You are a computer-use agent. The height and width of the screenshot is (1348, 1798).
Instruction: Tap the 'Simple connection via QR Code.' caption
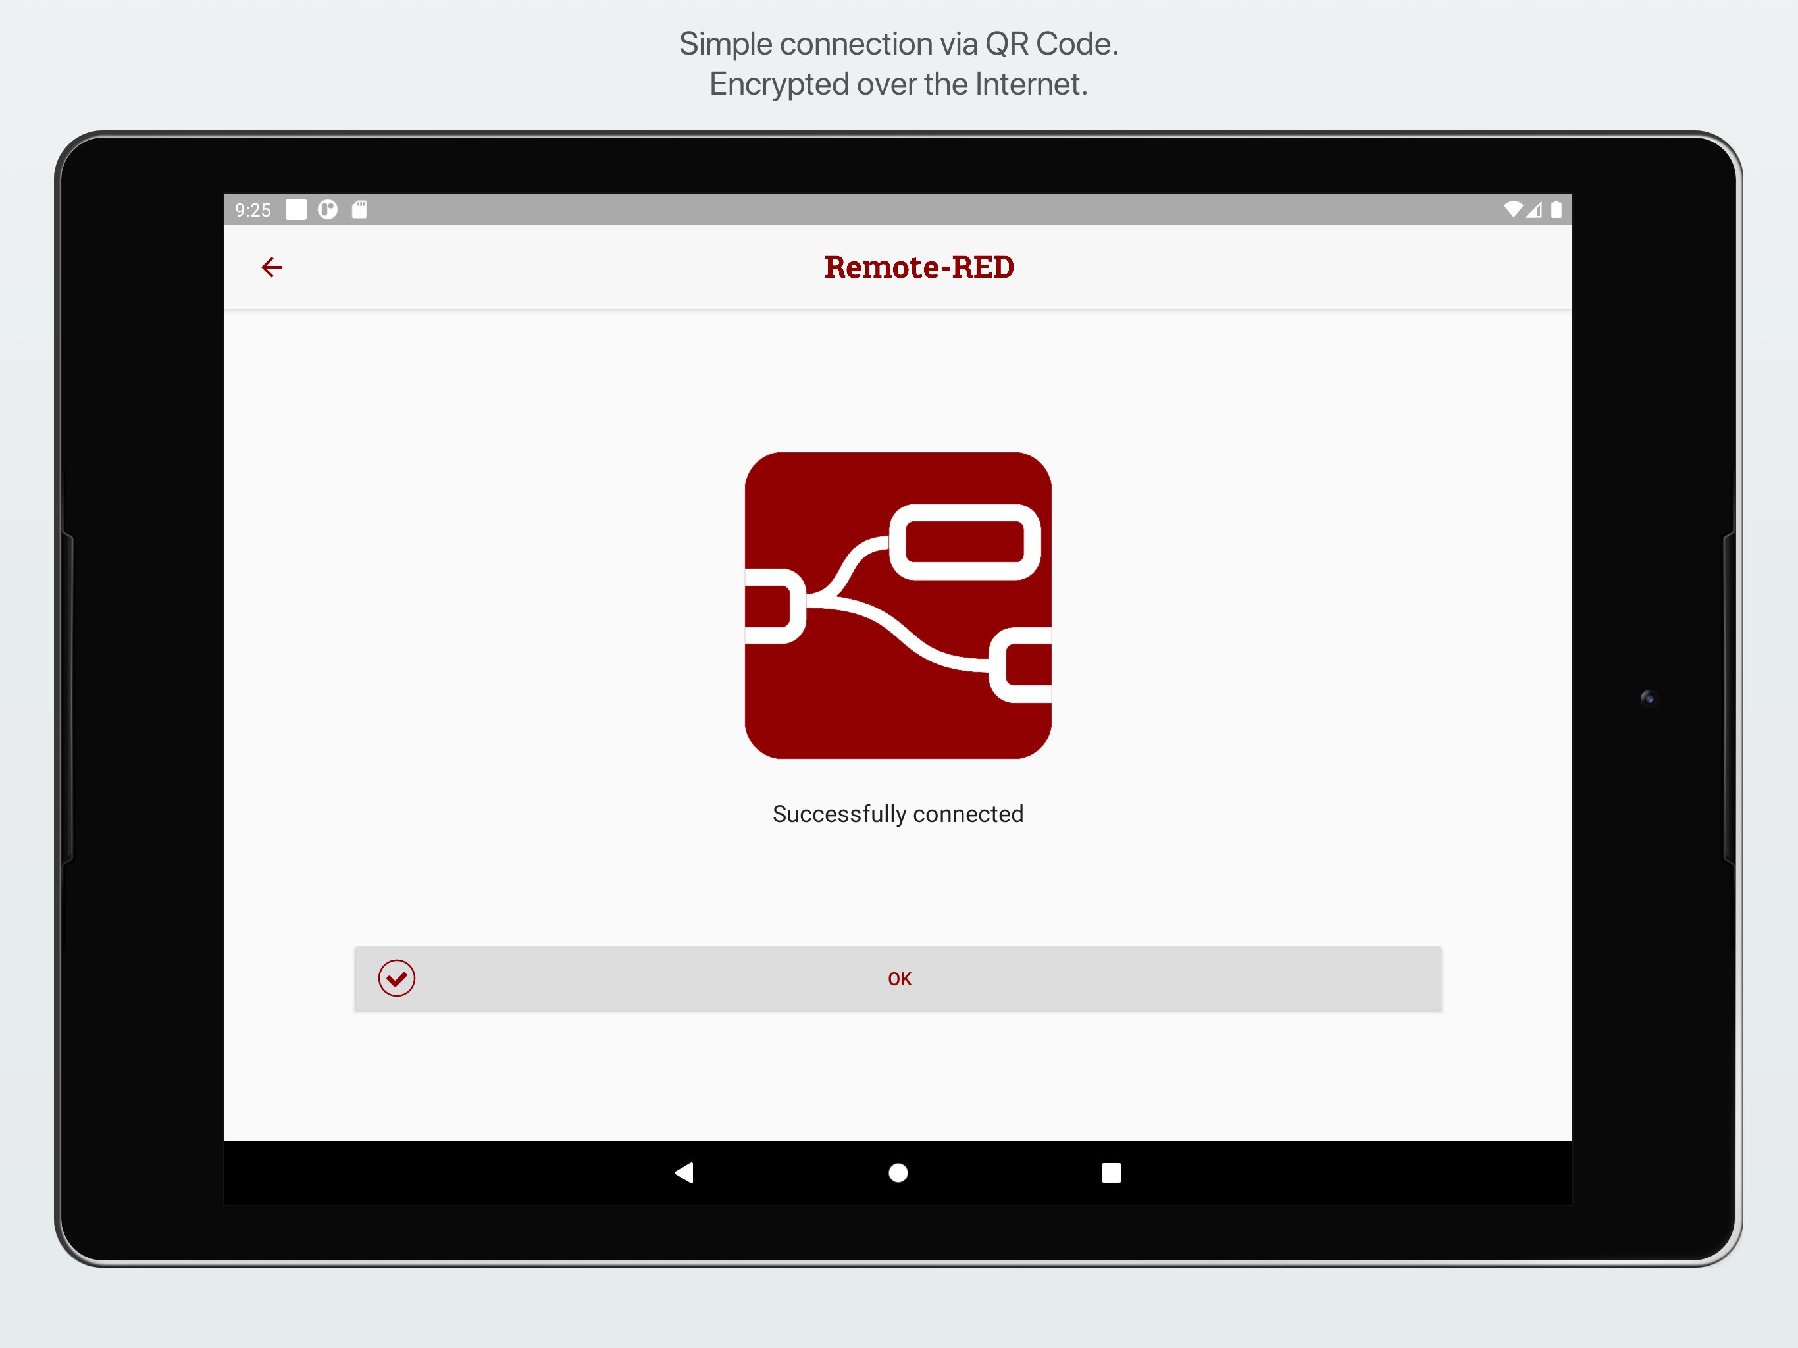click(899, 44)
